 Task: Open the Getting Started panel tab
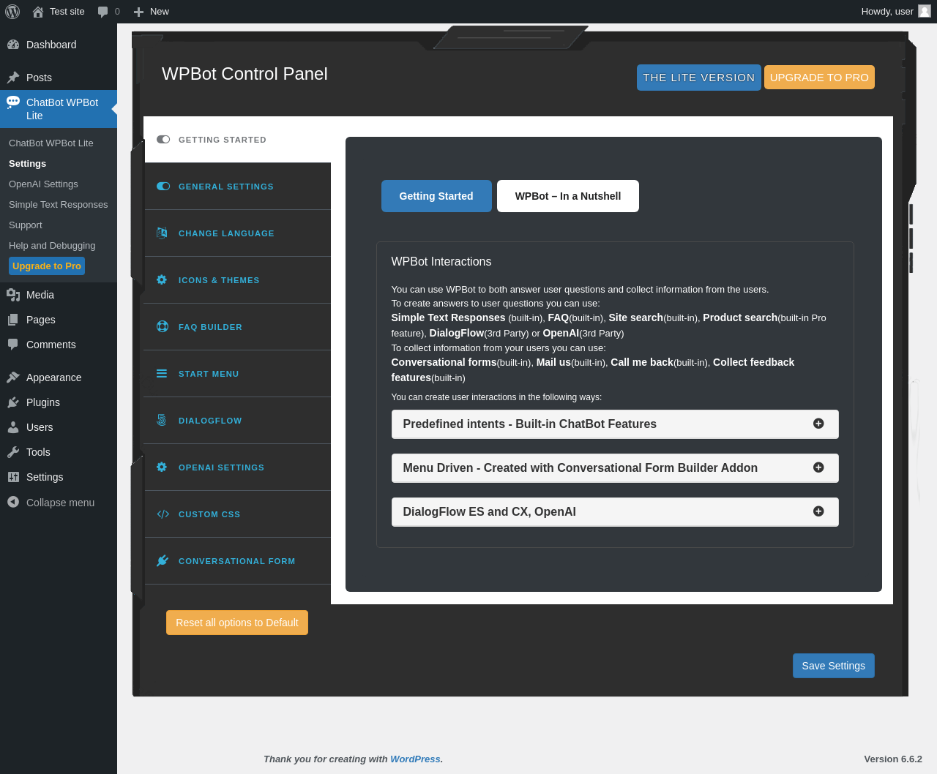tap(436, 196)
